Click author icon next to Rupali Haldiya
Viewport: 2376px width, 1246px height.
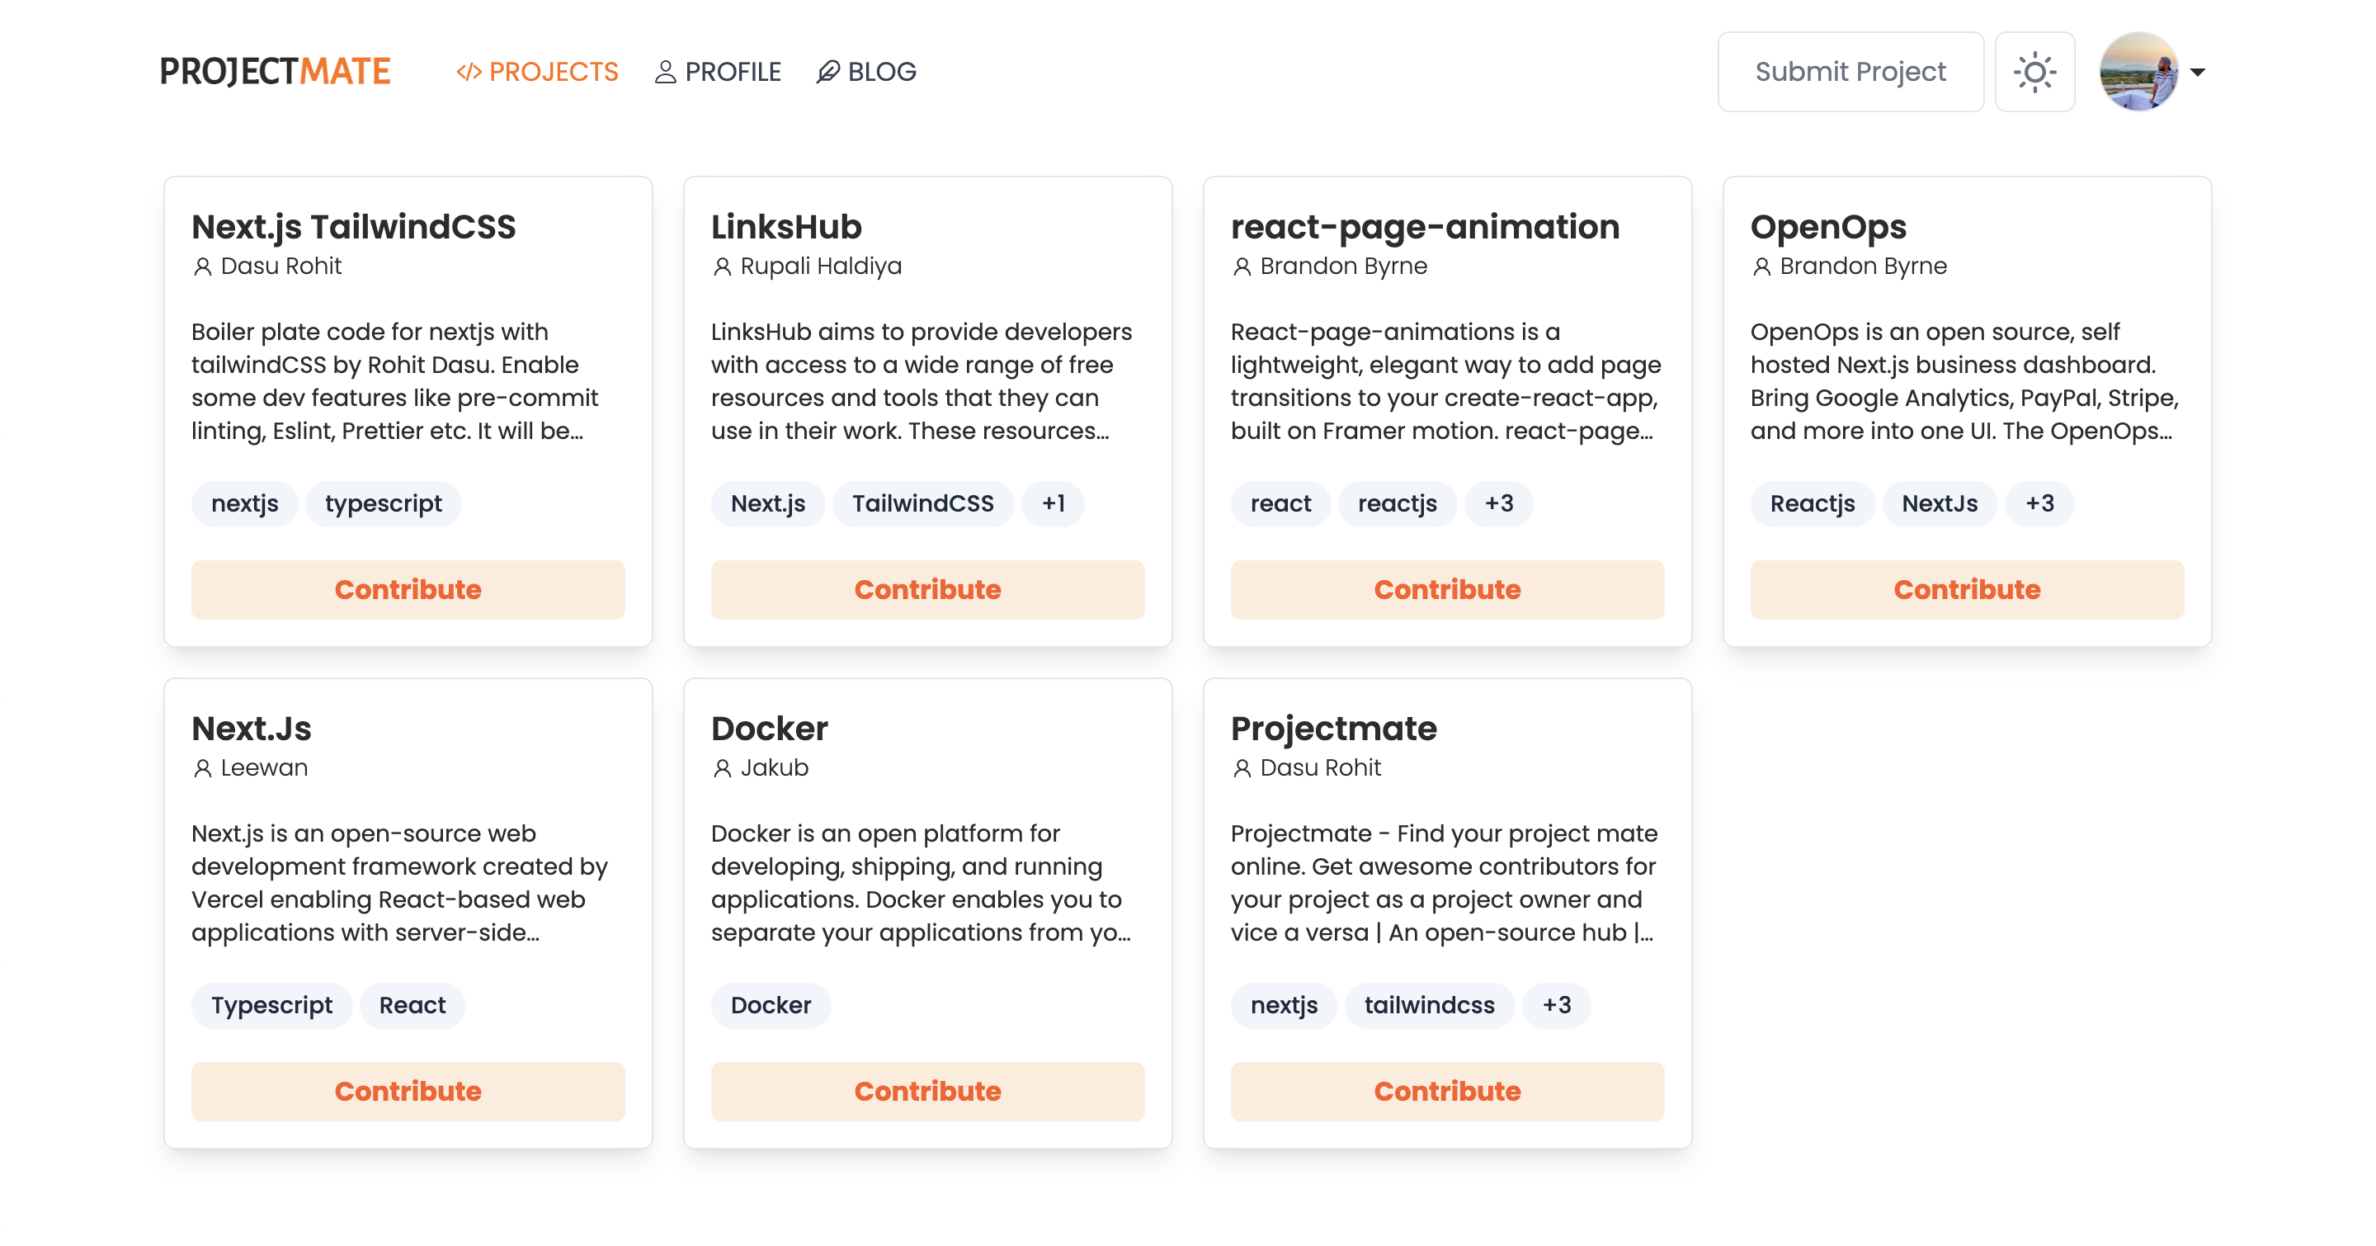coord(722,267)
